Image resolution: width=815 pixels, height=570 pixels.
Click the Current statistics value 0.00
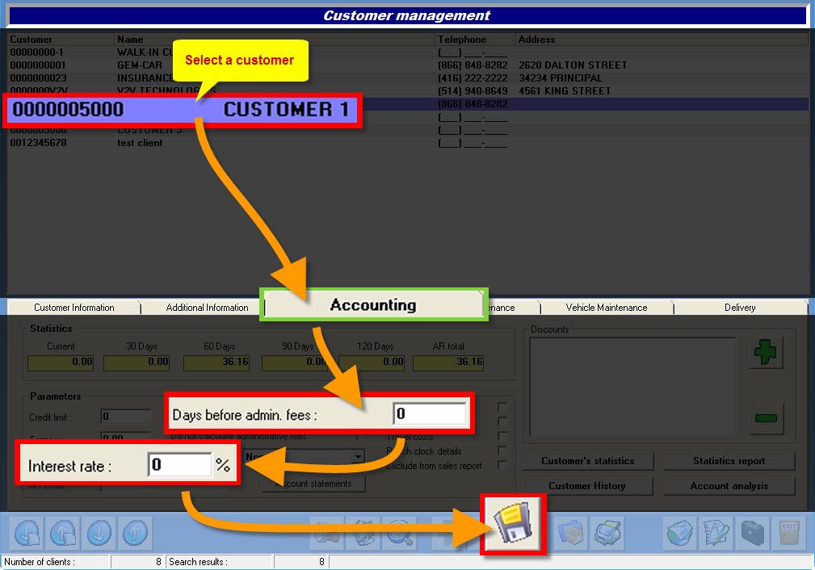tap(61, 363)
